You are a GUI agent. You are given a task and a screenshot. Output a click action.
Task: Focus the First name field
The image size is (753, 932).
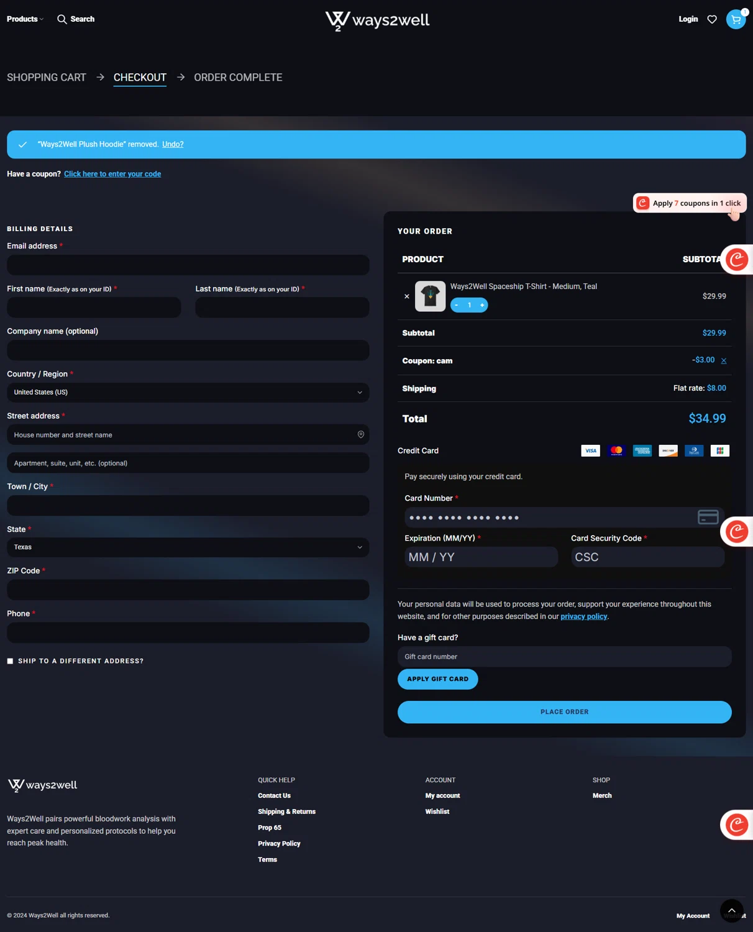(94, 308)
